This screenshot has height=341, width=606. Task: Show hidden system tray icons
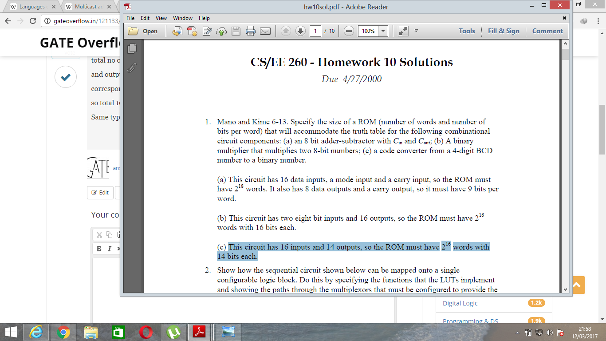pyautogui.click(x=517, y=333)
